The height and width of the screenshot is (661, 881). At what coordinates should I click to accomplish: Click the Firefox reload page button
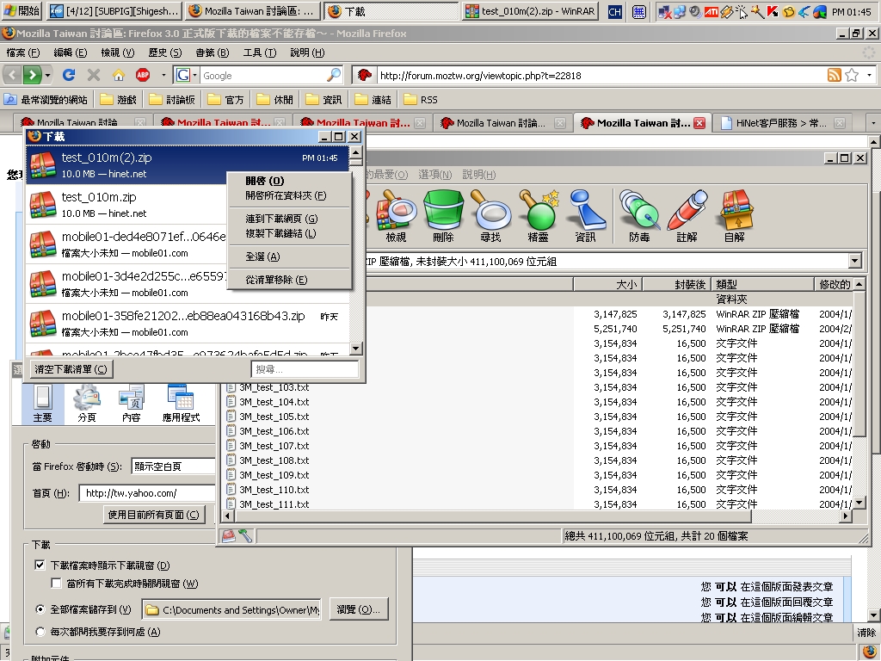[69, 75]
